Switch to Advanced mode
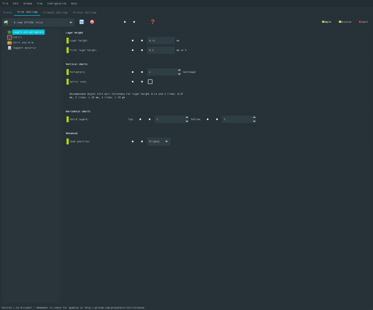Screen dimensions: 373x310 coord(345,22)
